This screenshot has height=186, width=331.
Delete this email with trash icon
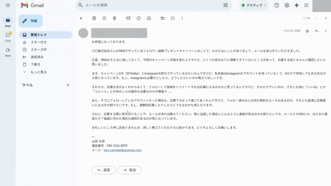point(114,18)
